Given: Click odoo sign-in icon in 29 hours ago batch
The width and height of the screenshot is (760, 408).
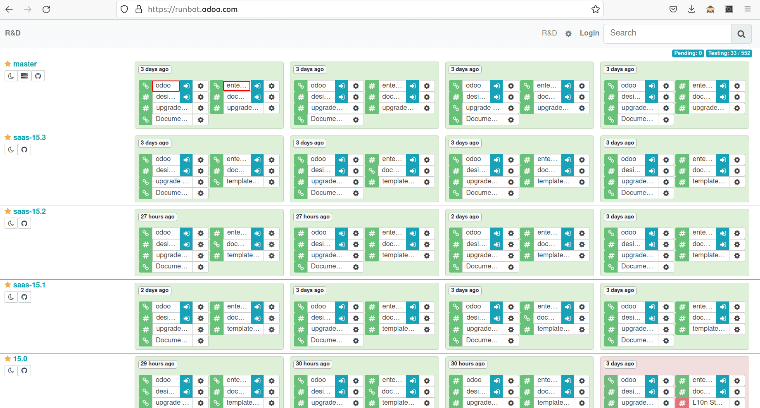Looking at the screenshot, I should pyautogui.click(x=186, y=380).
